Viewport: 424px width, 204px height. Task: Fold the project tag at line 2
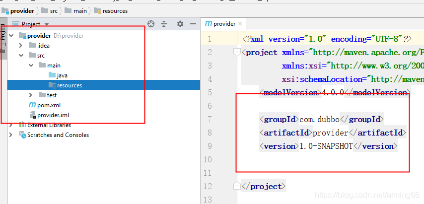pyautogui.click(x=237, y=52)
